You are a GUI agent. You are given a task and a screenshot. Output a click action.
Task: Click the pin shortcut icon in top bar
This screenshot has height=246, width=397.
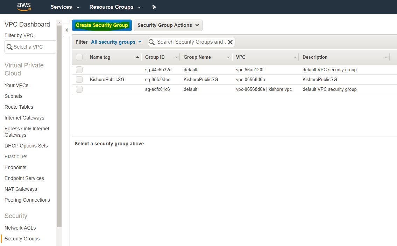154,7
